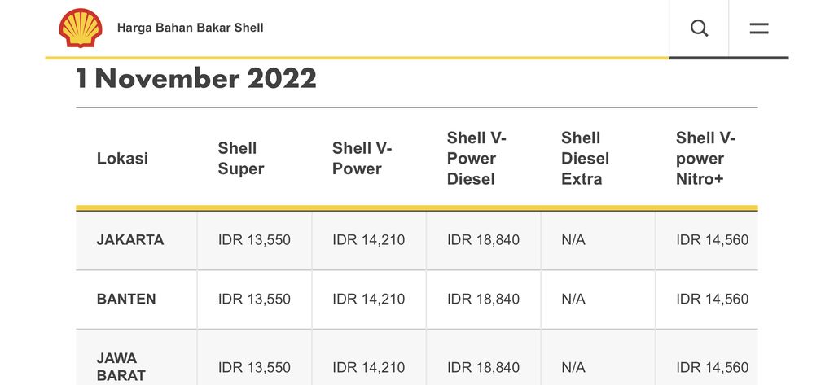Select the Shell Diesel Extra header

[x=585, y=159]
